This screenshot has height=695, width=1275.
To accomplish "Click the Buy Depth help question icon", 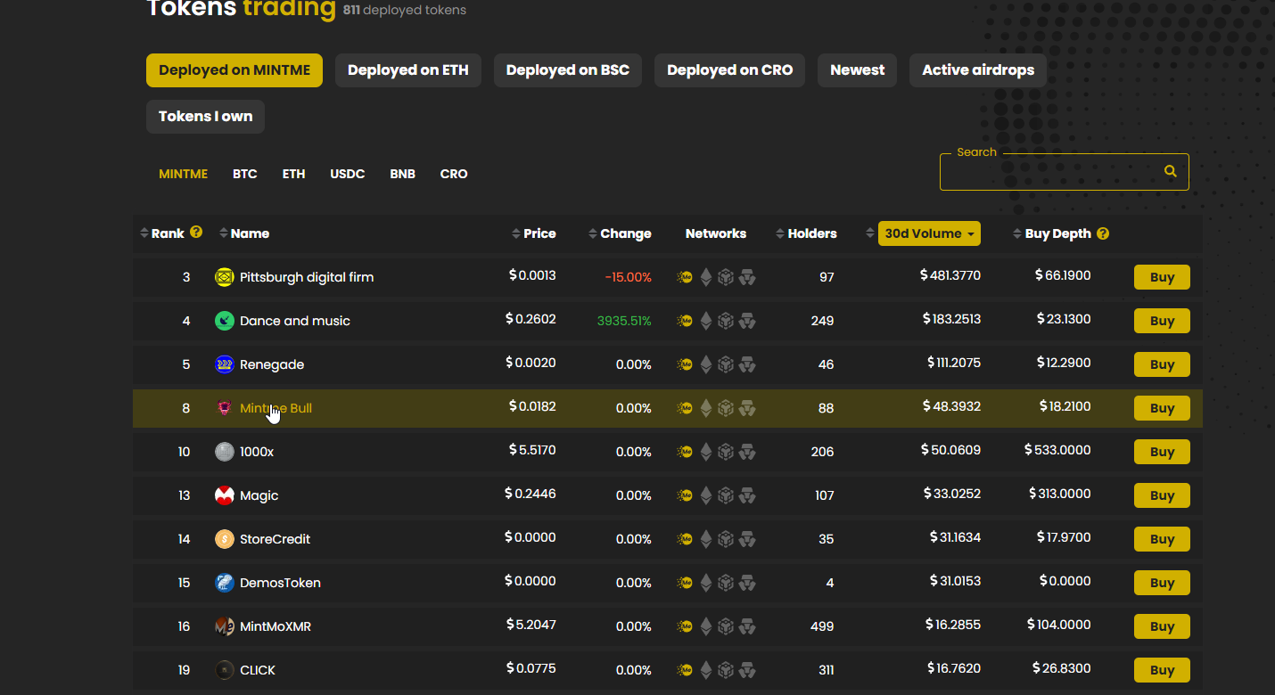I will click(1103, 233).
